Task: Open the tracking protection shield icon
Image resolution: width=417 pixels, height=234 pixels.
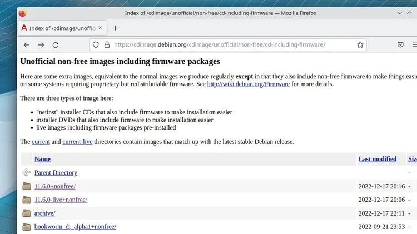Action: (x=96, y=44)
